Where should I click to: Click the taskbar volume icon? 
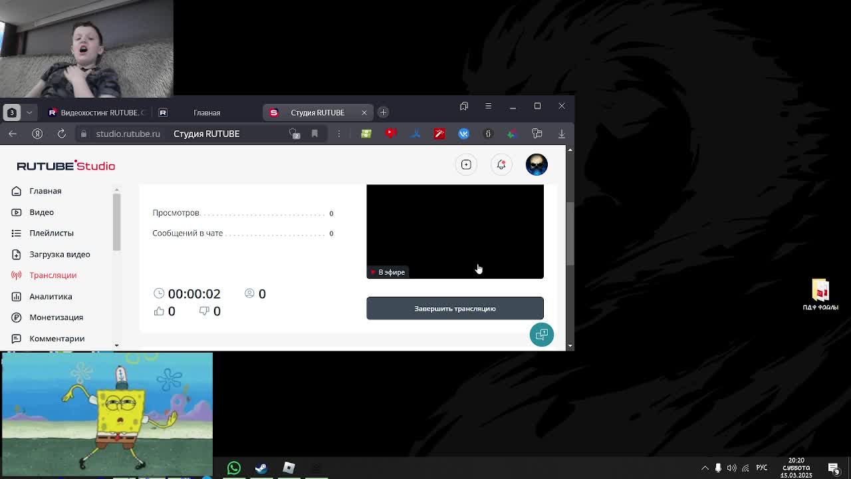731,468
